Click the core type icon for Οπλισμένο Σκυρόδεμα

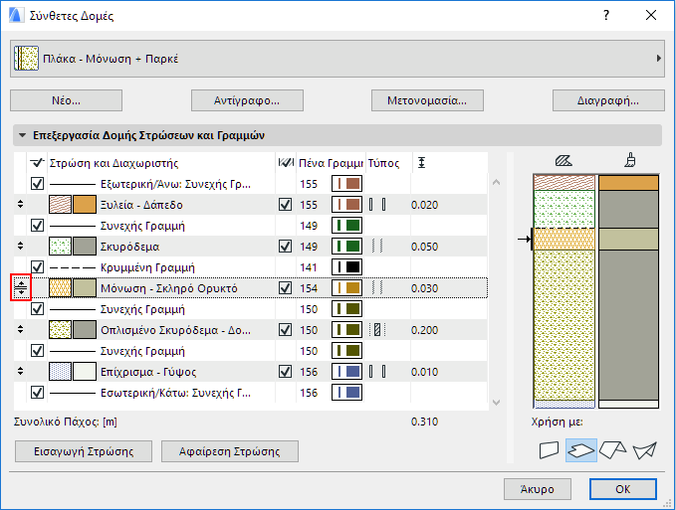(x=377, y=330)
